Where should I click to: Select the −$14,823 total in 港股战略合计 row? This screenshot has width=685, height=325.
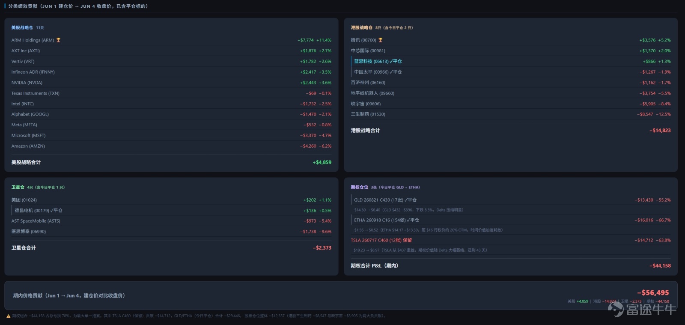(x=660, y=131)
